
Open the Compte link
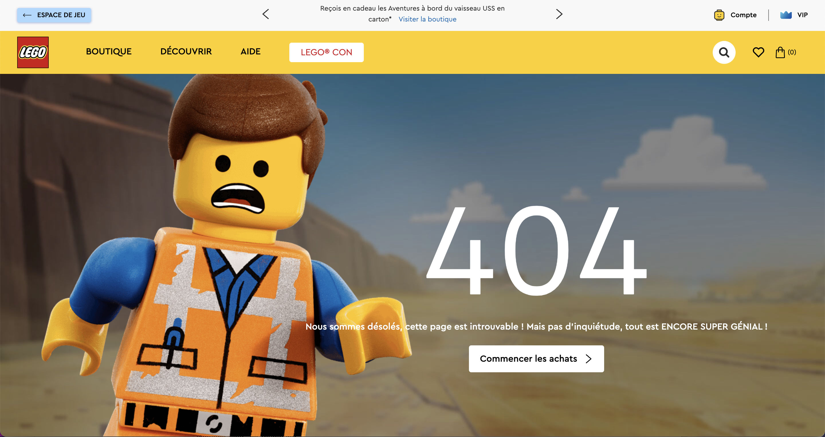tap(743, 15)
